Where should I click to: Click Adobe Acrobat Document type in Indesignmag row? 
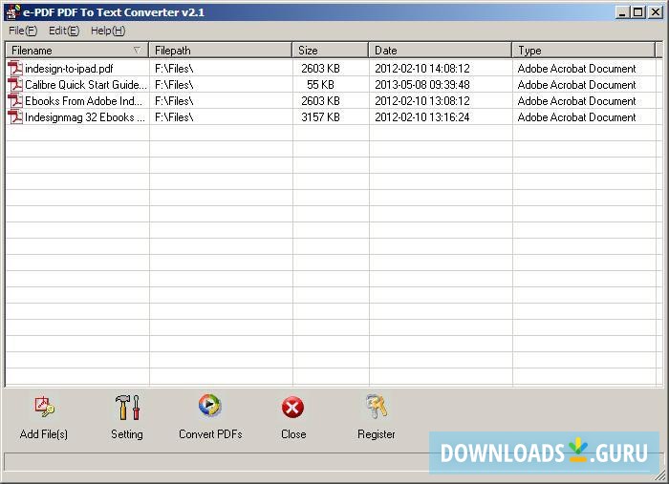(576, 117)
